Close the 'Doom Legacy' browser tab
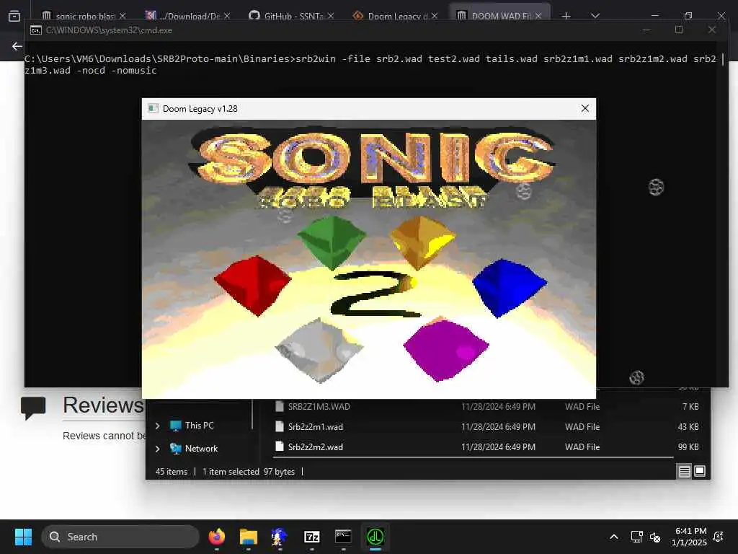Image resolution: width=738 pixels, height=554 pixels. tap(435, 16)
